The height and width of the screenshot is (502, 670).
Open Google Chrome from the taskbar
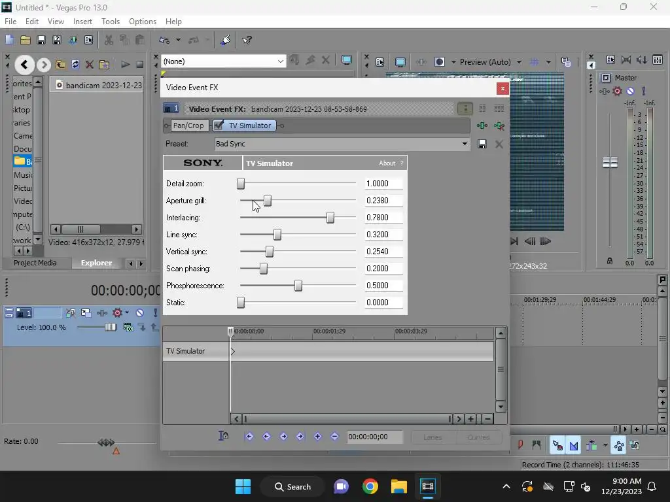[x=370, y=486]
